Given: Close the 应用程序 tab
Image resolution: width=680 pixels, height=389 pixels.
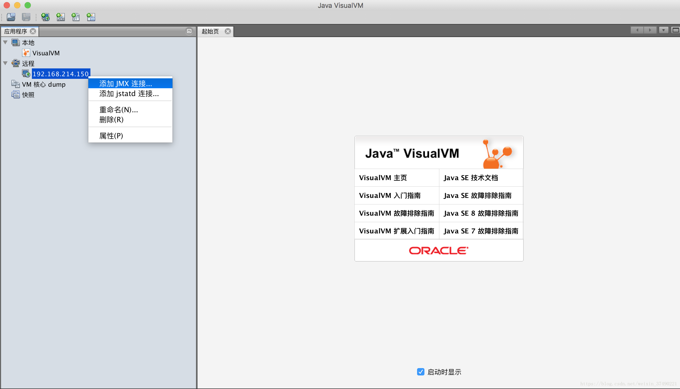Looking at the screenshot, I should pos(33,31).
